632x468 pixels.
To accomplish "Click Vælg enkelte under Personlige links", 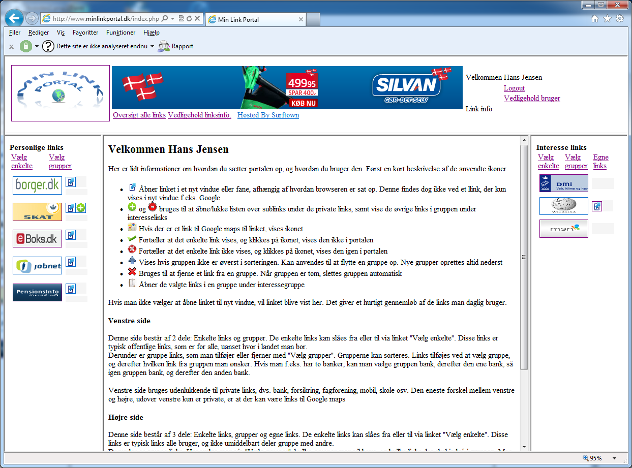I will [x=22, y=162].
